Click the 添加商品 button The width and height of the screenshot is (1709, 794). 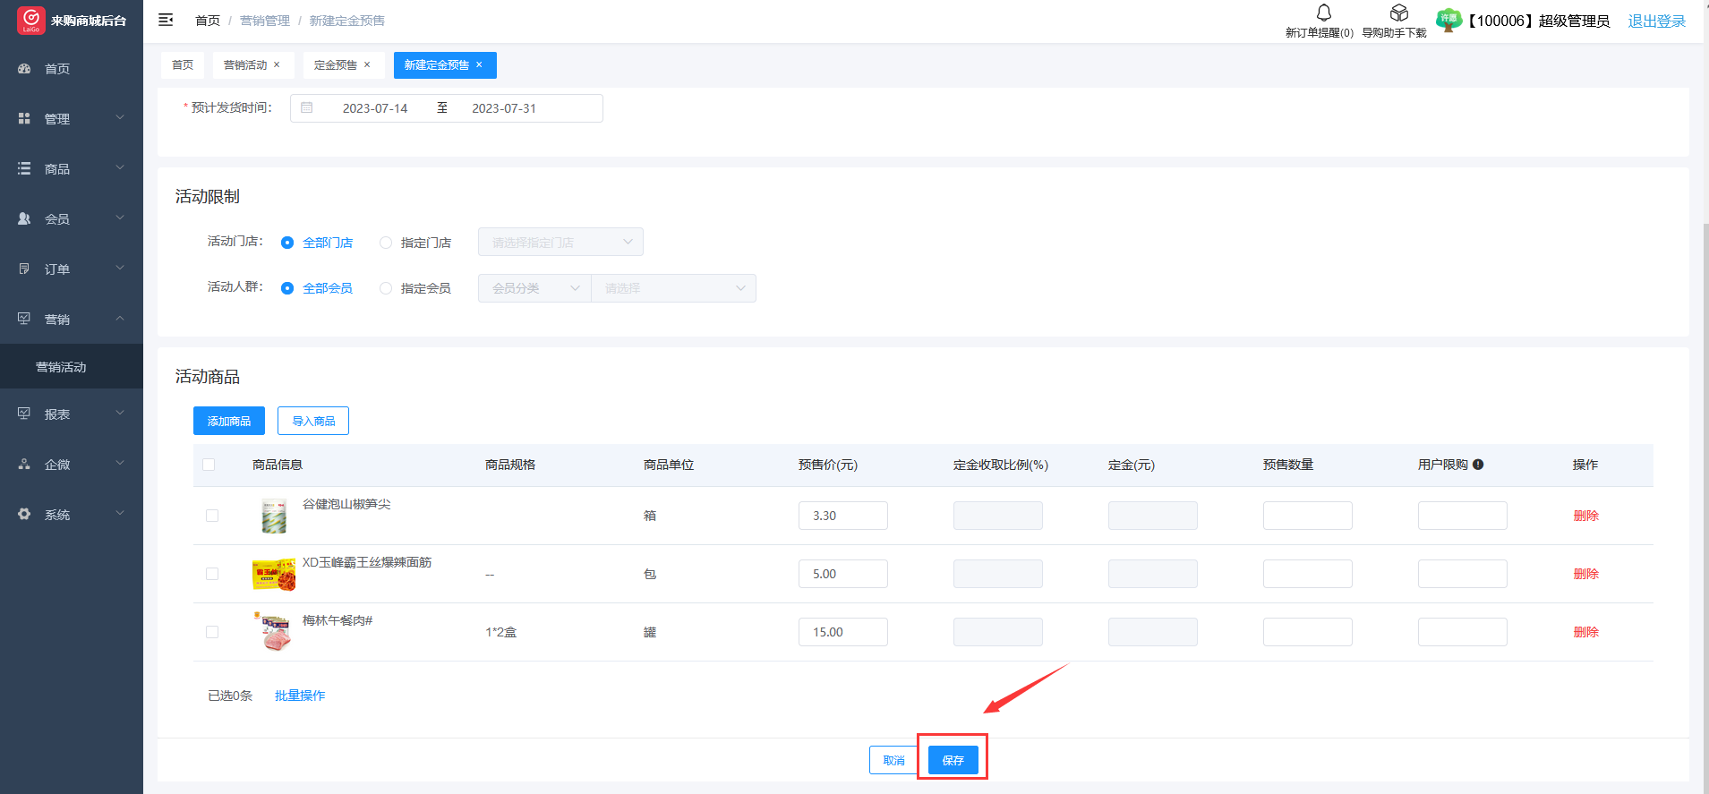click(229, 421)
